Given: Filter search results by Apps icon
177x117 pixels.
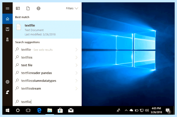Looking at the screenshot, I should [18, 8].
